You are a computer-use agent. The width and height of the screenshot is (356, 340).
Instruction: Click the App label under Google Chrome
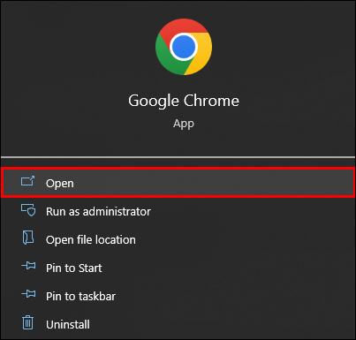point(184,124)
